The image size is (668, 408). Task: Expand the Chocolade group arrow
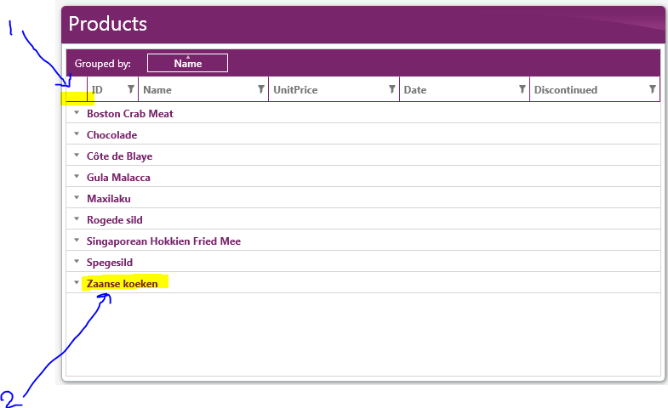[x=76, y=134]
